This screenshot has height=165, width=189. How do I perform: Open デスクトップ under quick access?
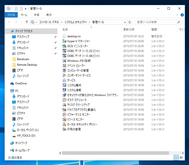(x=23, y=37)
